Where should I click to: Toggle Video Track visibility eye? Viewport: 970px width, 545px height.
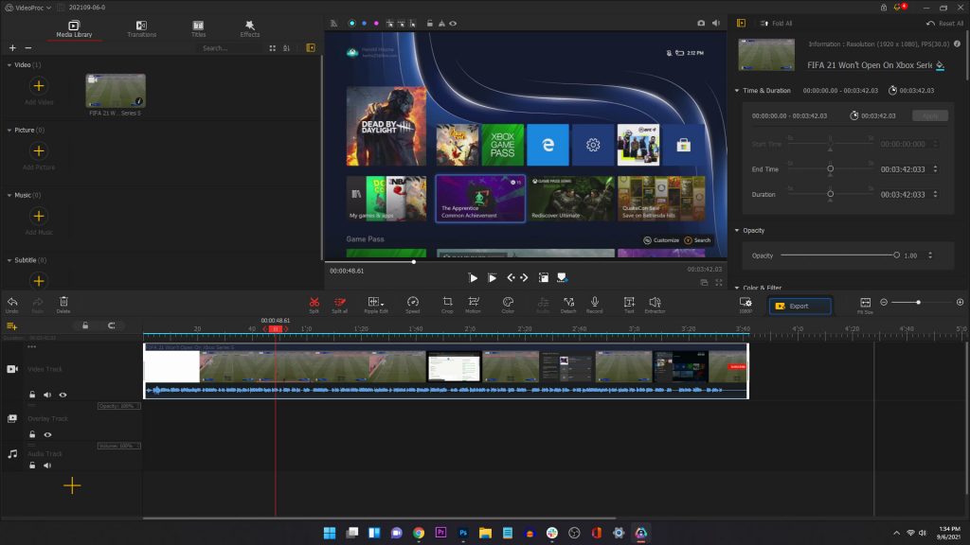click(63, 395)
